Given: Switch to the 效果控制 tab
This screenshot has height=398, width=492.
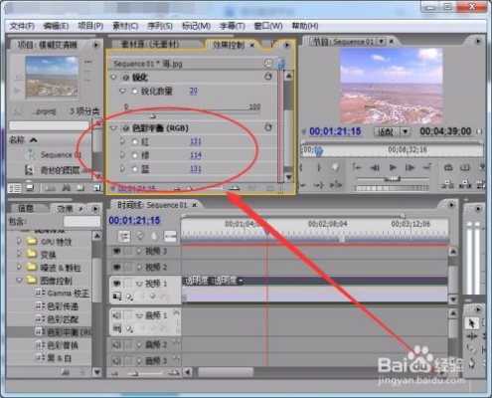Looking at the screenshot, I should click(229, 45).
